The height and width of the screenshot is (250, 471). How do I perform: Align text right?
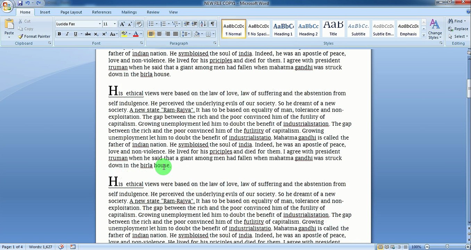167,34
